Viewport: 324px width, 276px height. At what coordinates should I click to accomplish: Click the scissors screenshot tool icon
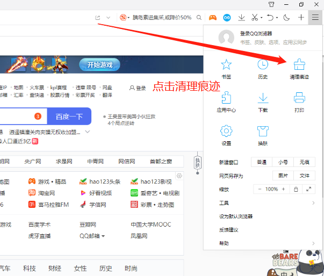[x=255, y=18]
